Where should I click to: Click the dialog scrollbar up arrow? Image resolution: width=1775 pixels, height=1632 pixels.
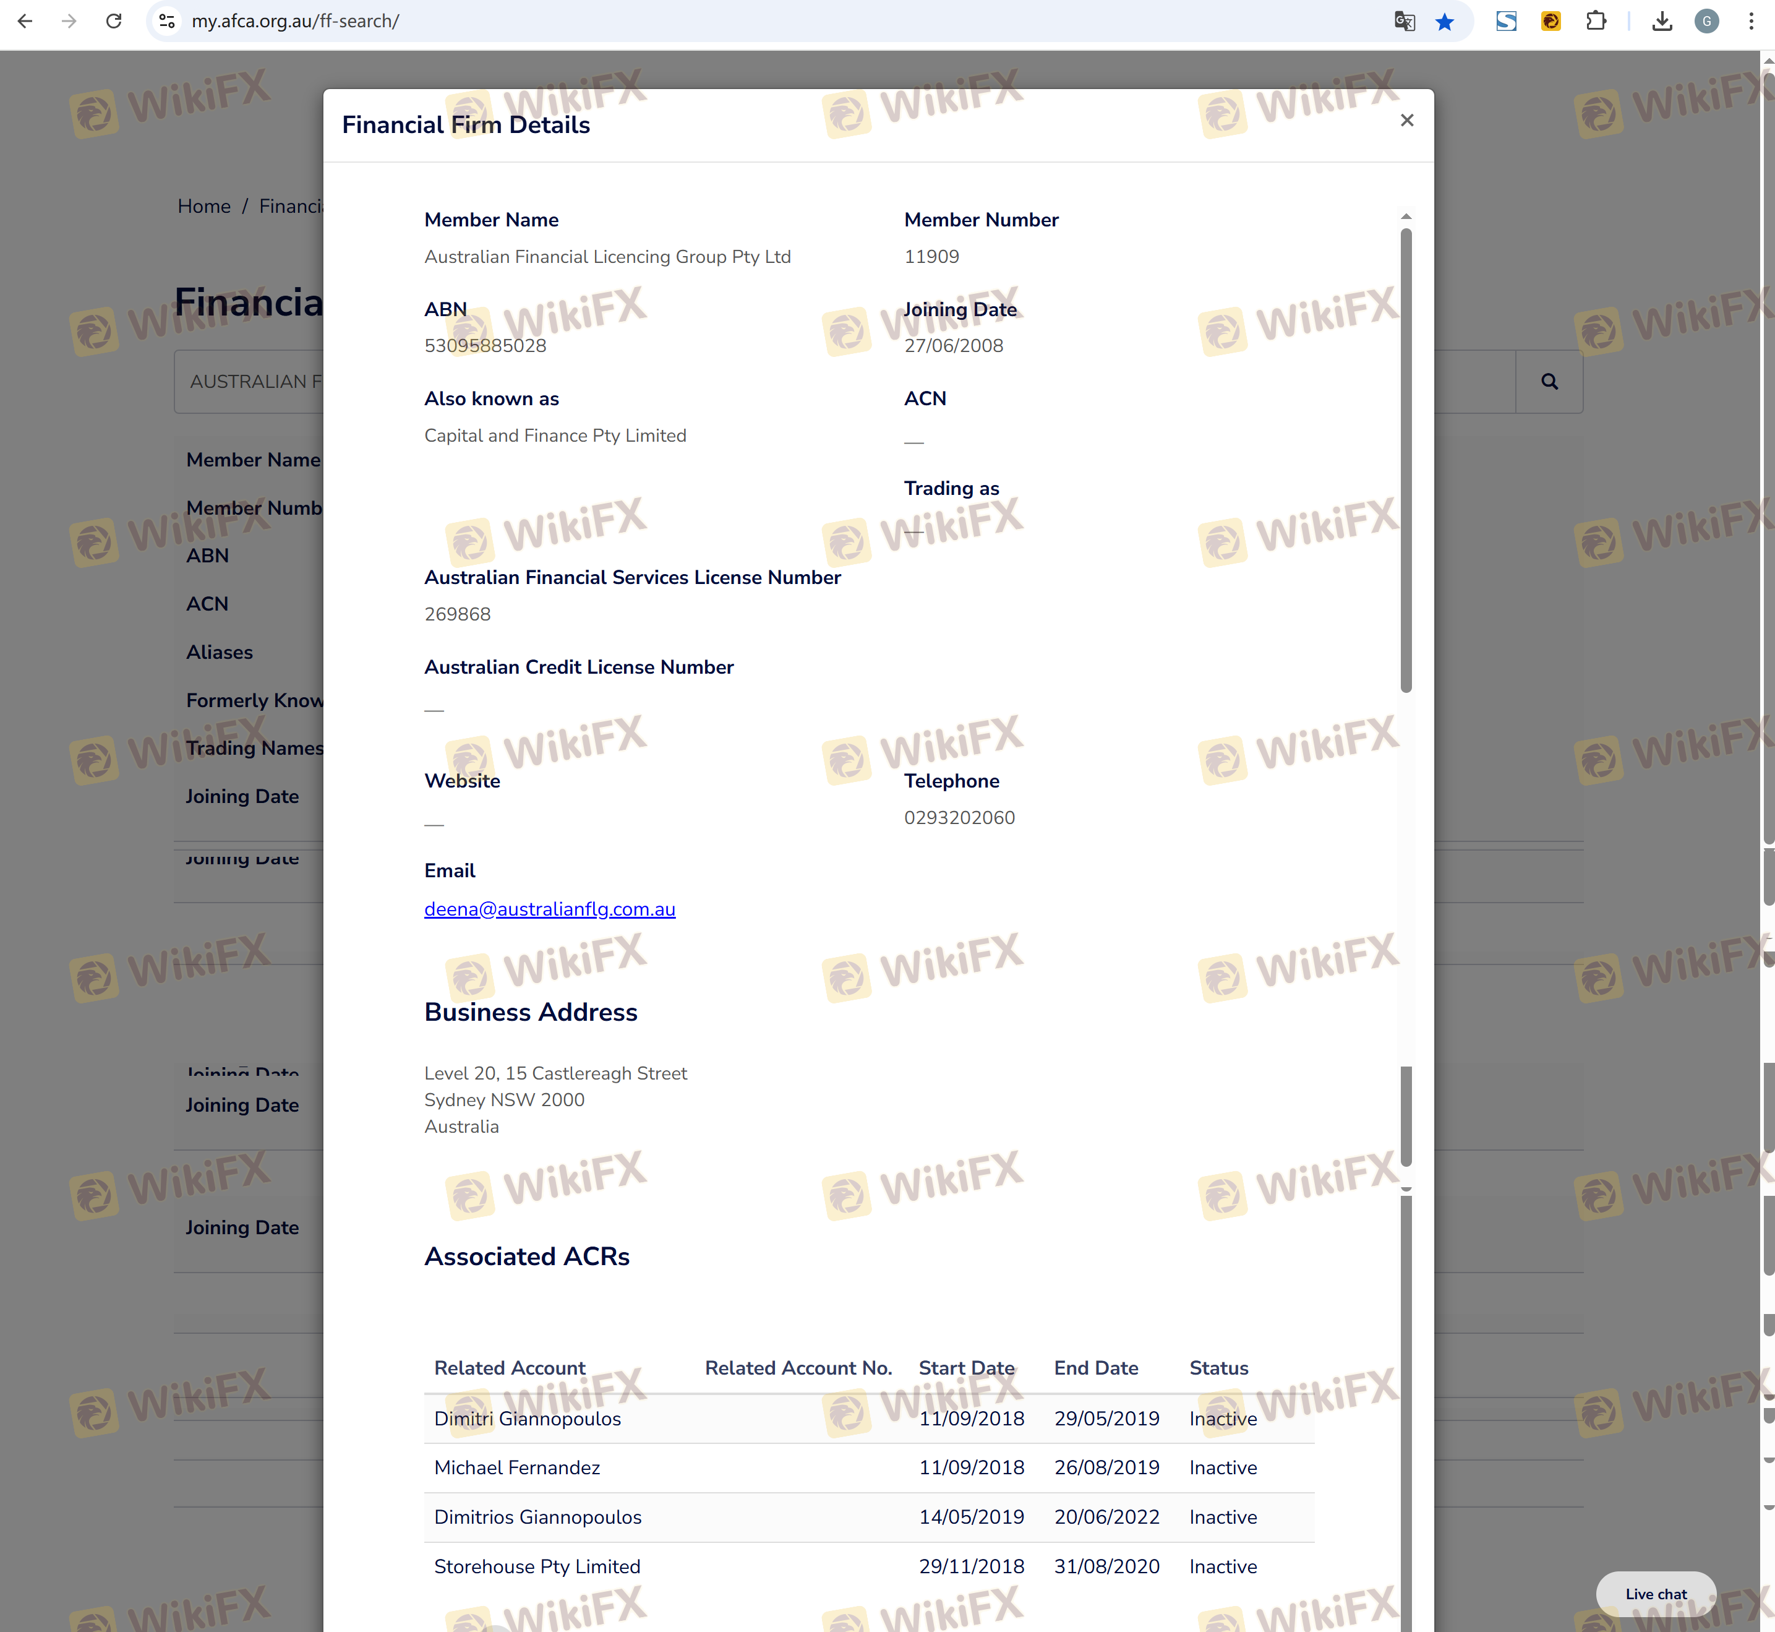[x=1406, y=217]
